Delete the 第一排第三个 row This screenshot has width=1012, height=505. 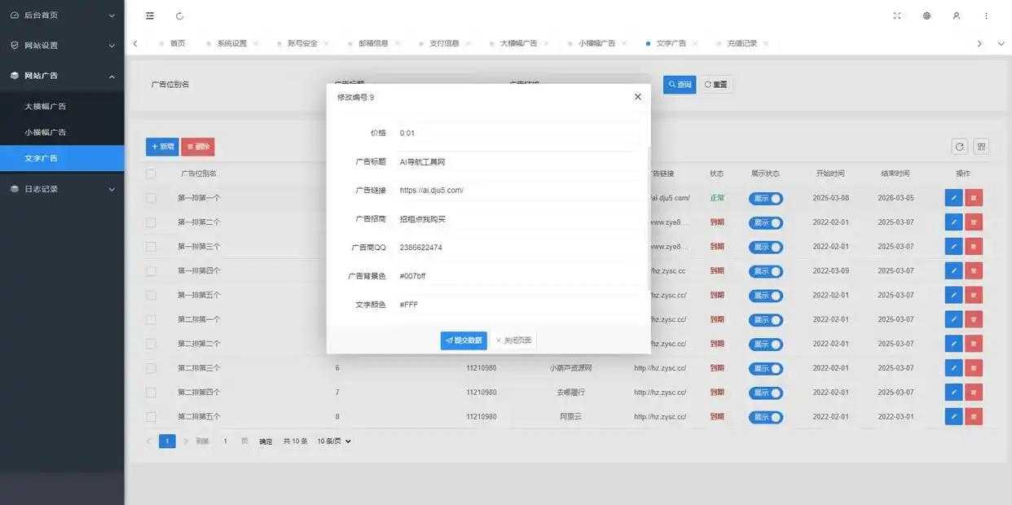pos(974,247)
